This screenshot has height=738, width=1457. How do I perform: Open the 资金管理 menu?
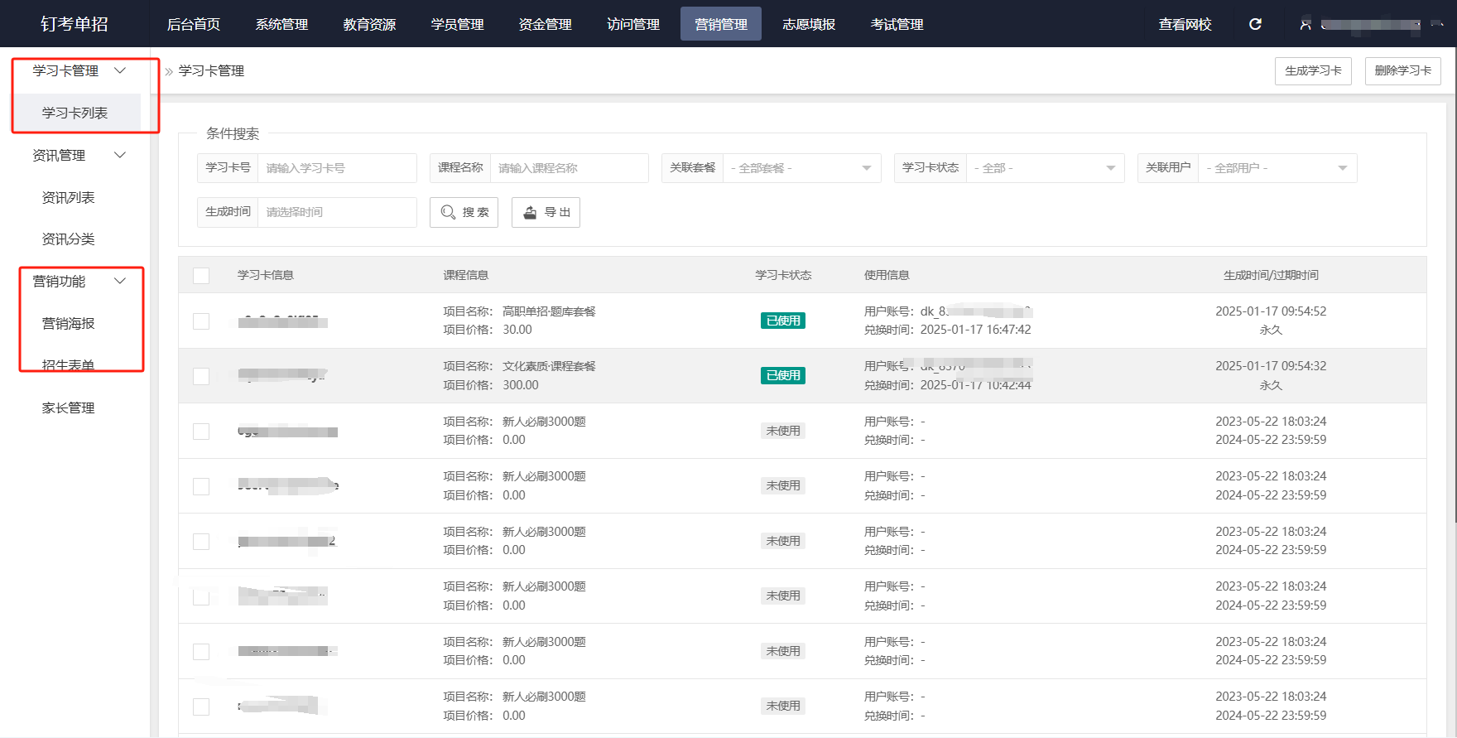545,24
